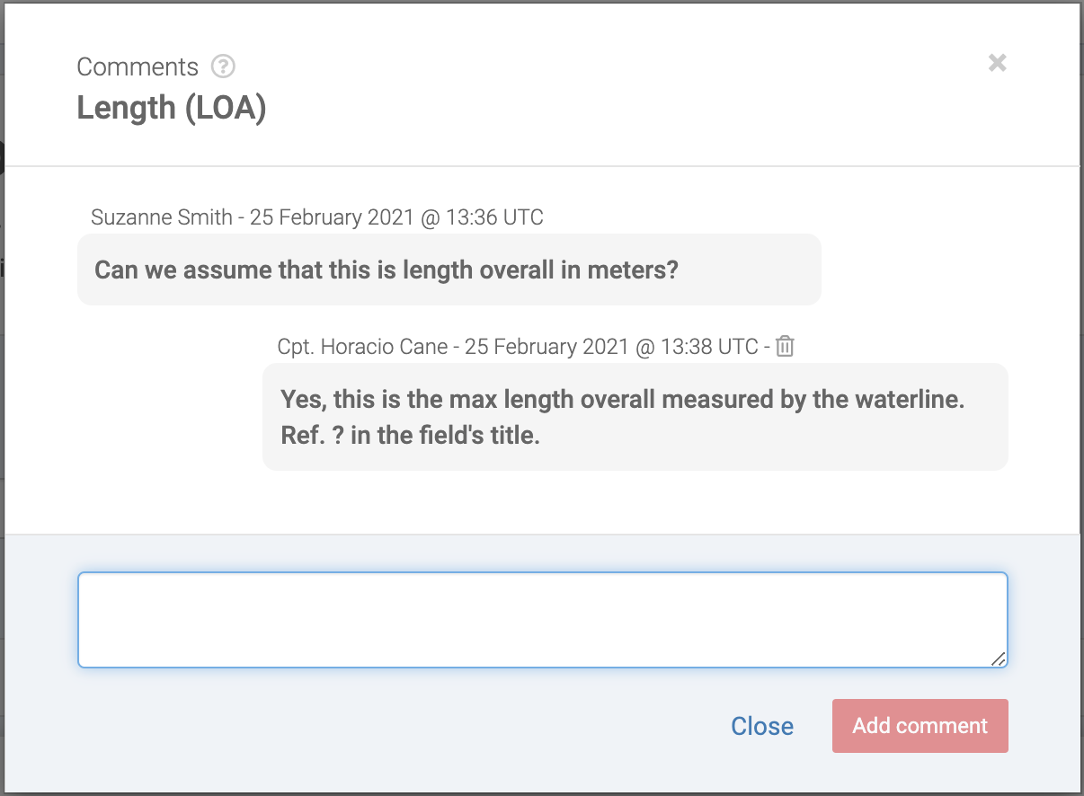Click "Ref. ? in the field's title" text
The width and height of the screenshot is (1084, 796).
pyautogui.click(x=410, y=438)
